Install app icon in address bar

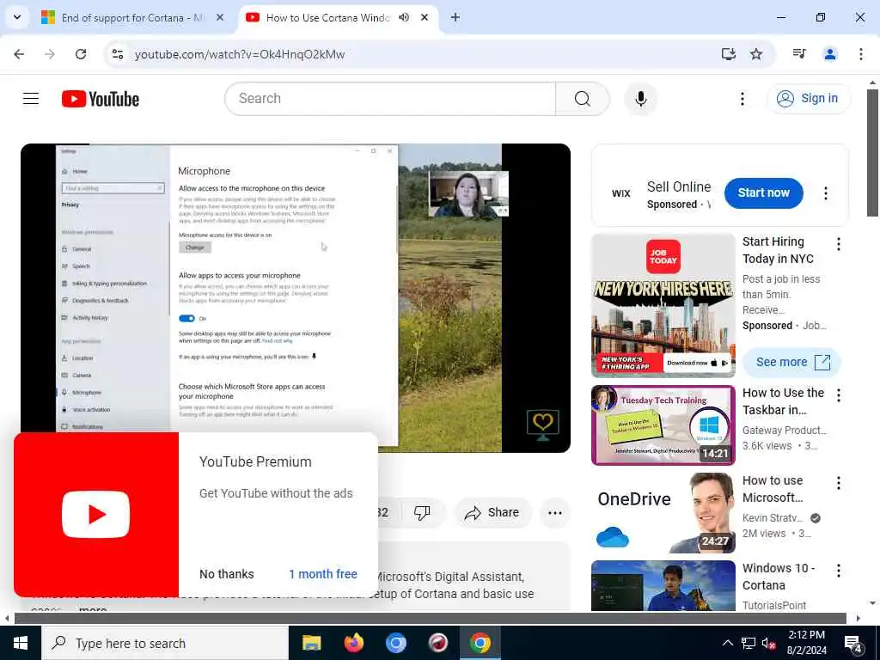pos(728,54)
